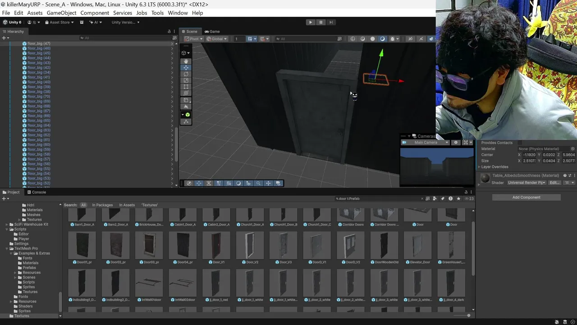Open the Component menu
This screenshot has height=325, width=577.
pyautogui.click(x=95, y=13)
